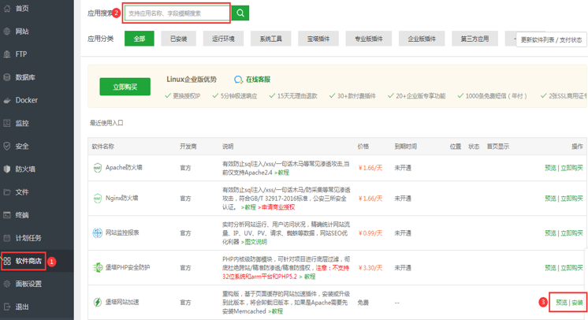This screenshot has width=588, height=320.
Task: Select the 全部 category tab
Action: (x=140, y=39)
